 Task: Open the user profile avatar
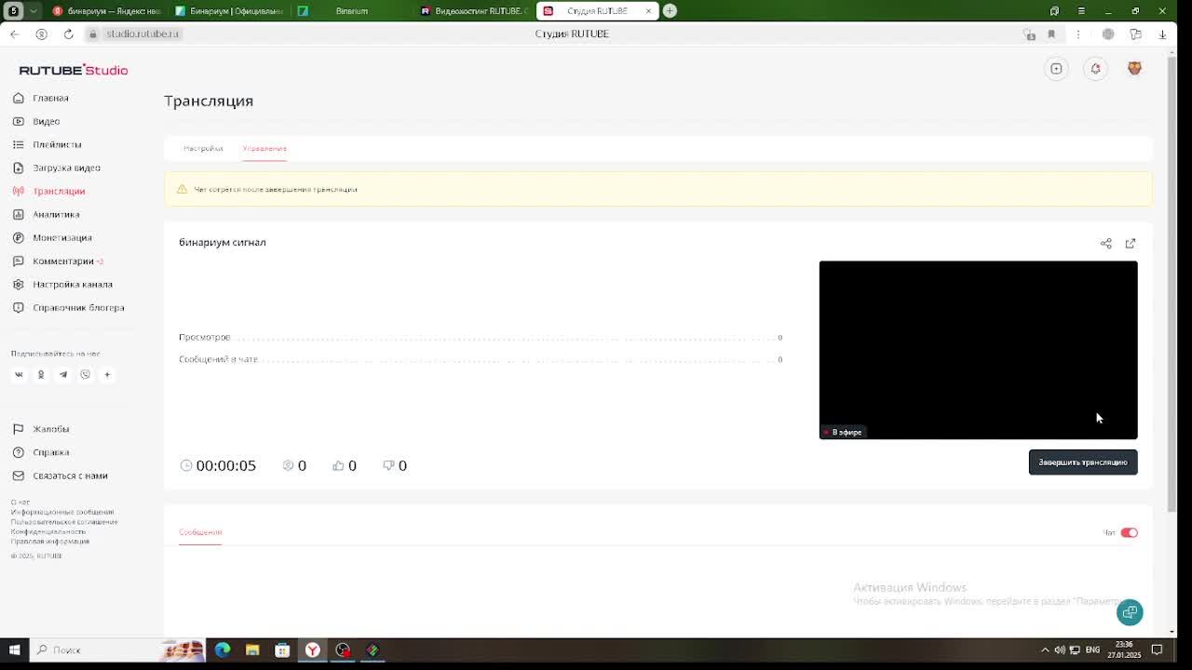1134,69
